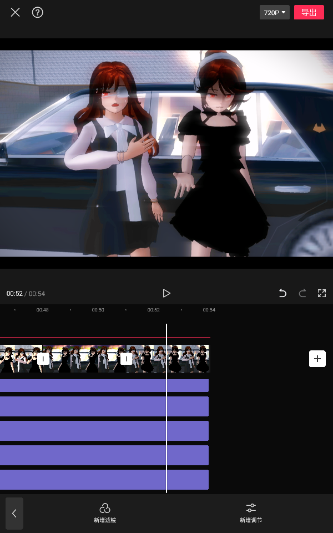Viewport: 333px width, 533px height.
Task: Redo the undone edit
Action: click(302, 293)
